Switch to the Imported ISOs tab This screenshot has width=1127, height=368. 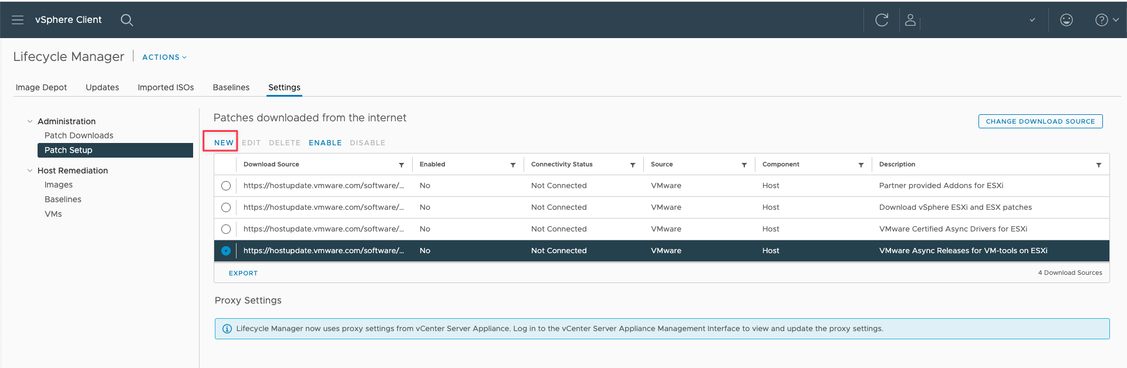point(166,87)
